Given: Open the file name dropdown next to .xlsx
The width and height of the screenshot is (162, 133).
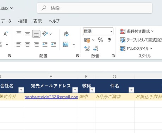Looking at the screenshot, I should [x=12, y=8].
